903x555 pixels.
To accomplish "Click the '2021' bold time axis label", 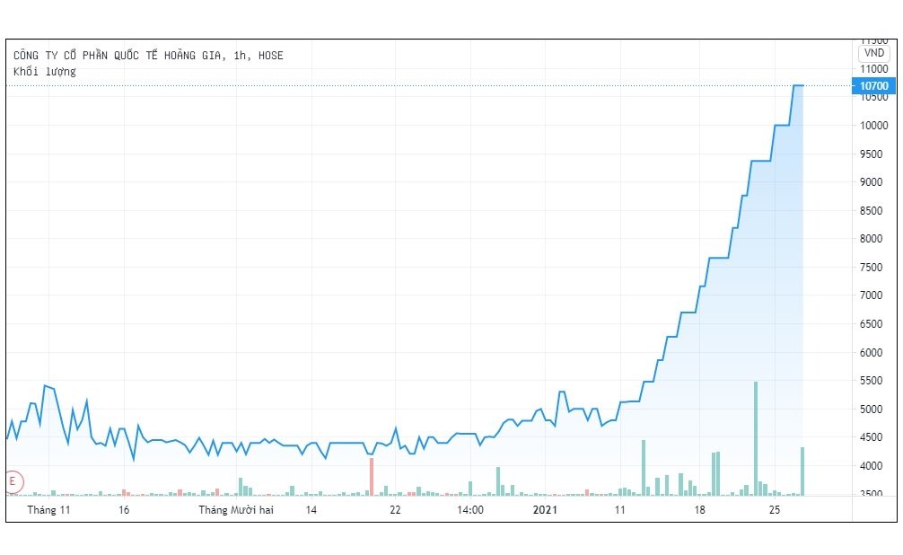I will click(546, 510).
